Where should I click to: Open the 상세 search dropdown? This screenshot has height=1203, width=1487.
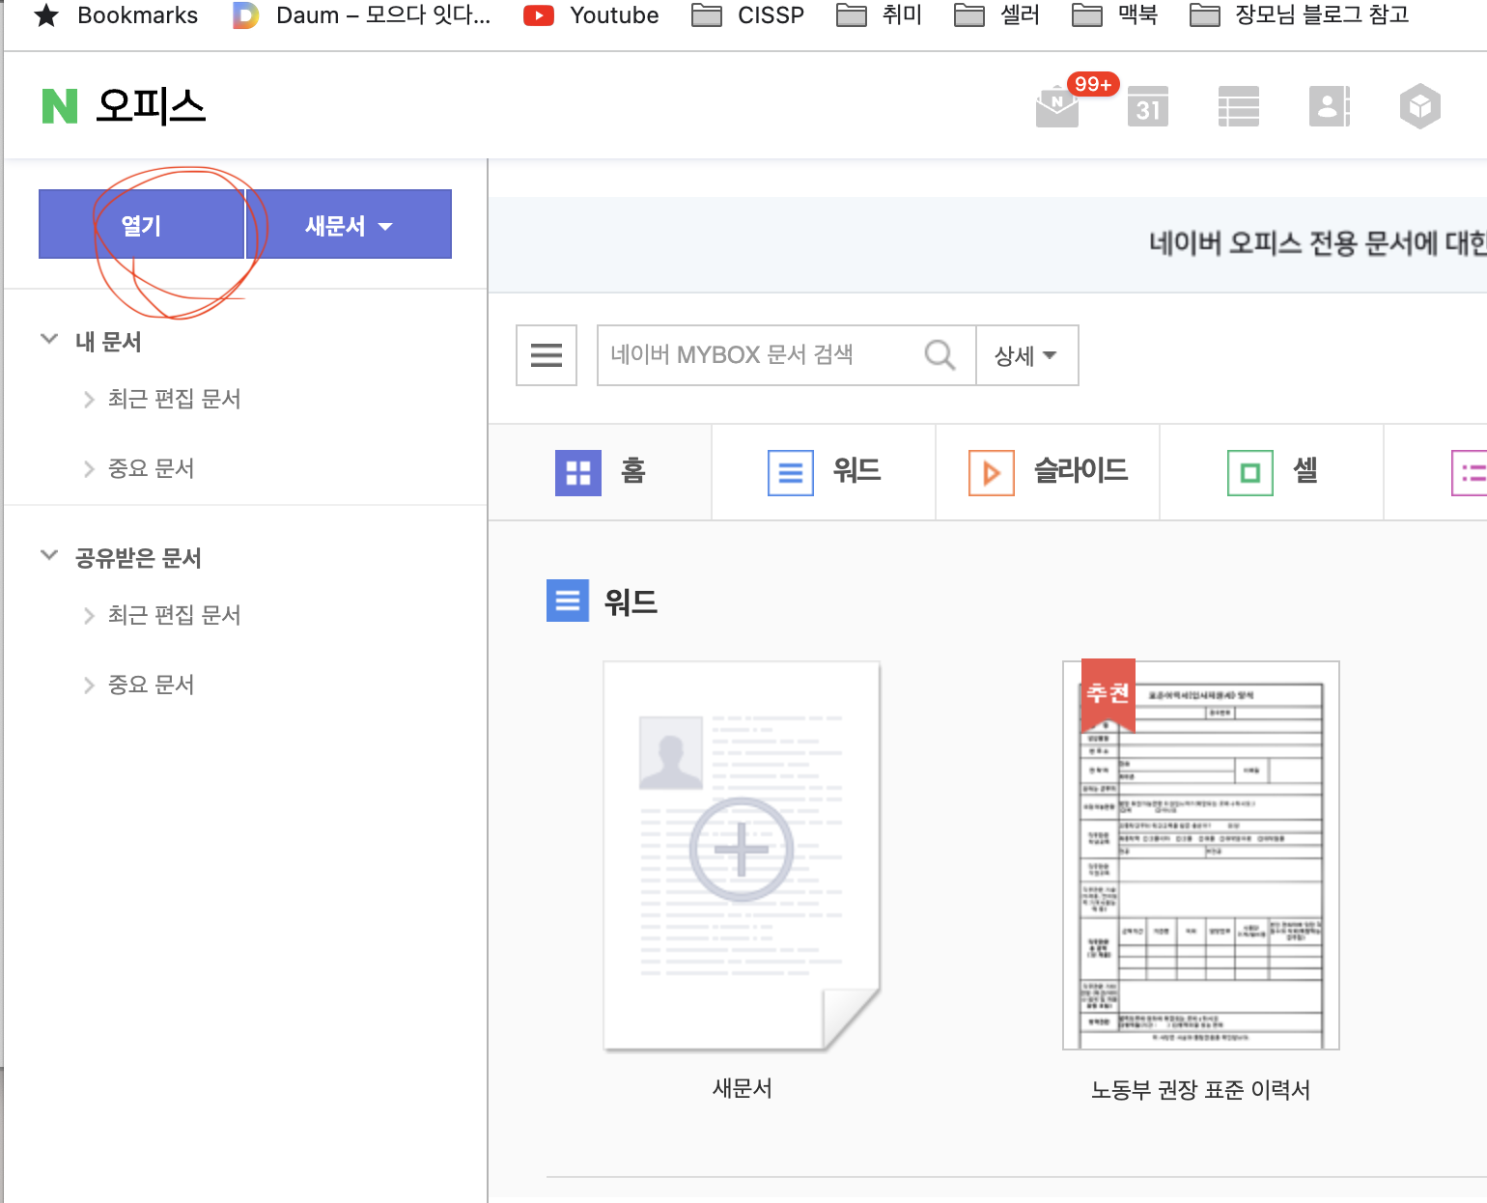[1027, 355]
